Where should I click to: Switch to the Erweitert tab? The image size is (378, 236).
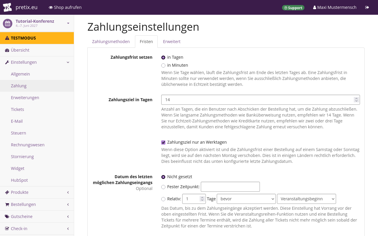tap(172, 42)
